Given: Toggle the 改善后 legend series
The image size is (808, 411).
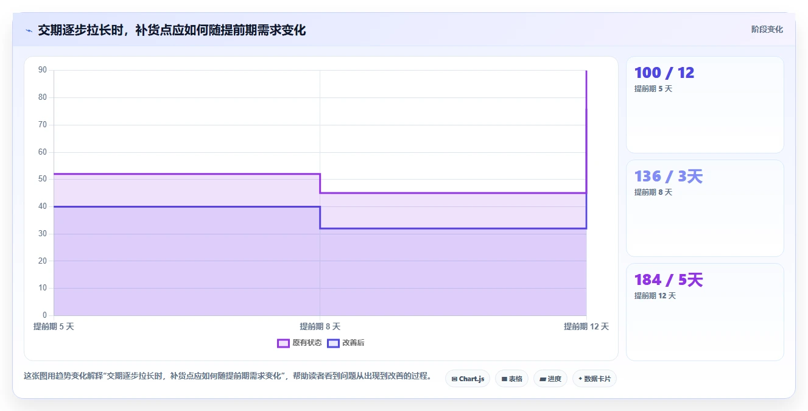Looking at the screenshot, I should click(346, 343).
